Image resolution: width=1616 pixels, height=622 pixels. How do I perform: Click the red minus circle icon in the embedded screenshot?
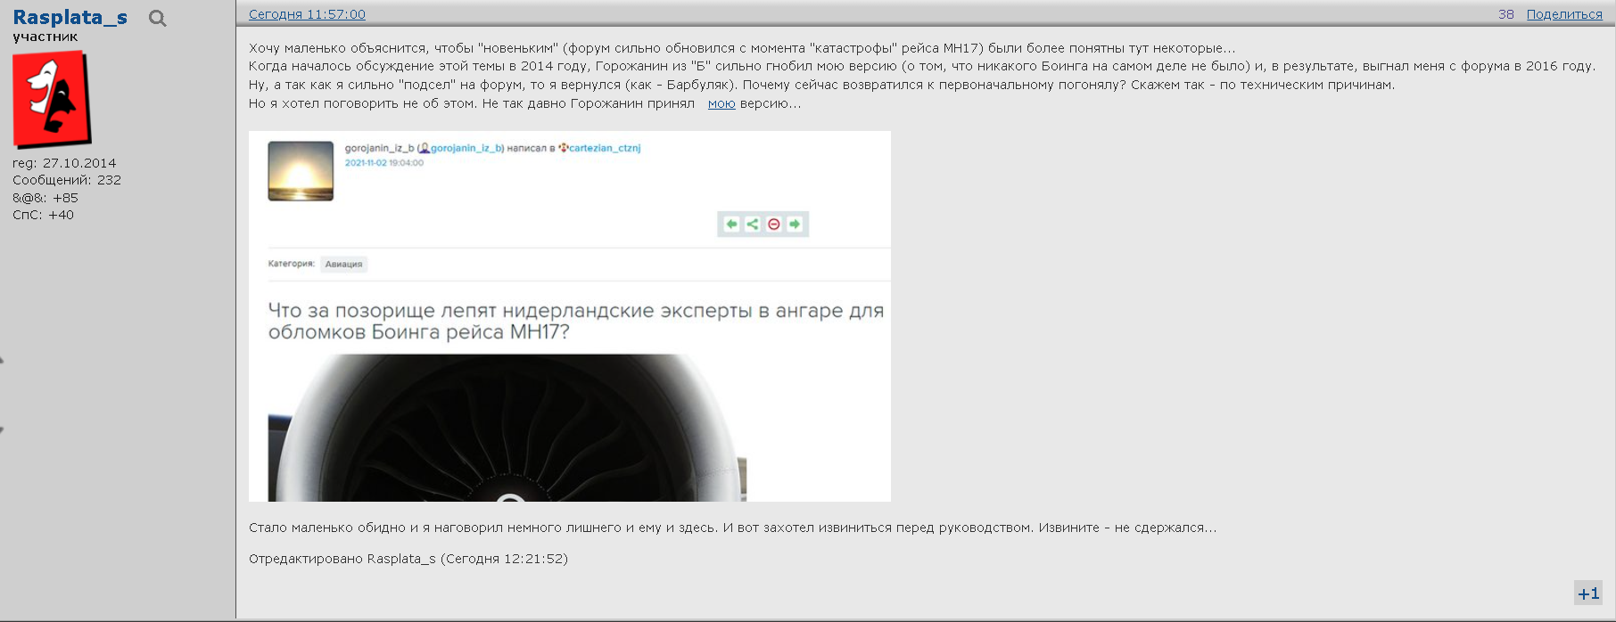774,224
